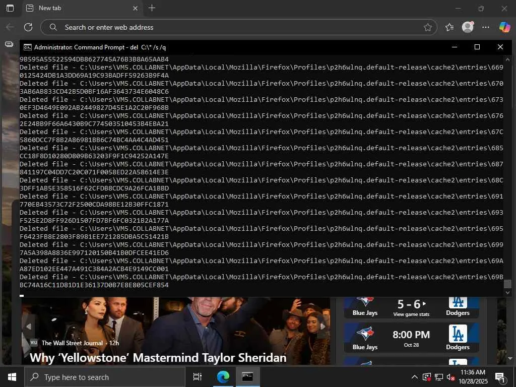Open the Windows Start menu
The height and width of the screenshot is (387, 516).
click(12, 377)
